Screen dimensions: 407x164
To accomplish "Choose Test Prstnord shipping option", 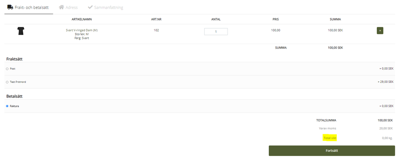I will pyautogui.click(x=7, y=82).
